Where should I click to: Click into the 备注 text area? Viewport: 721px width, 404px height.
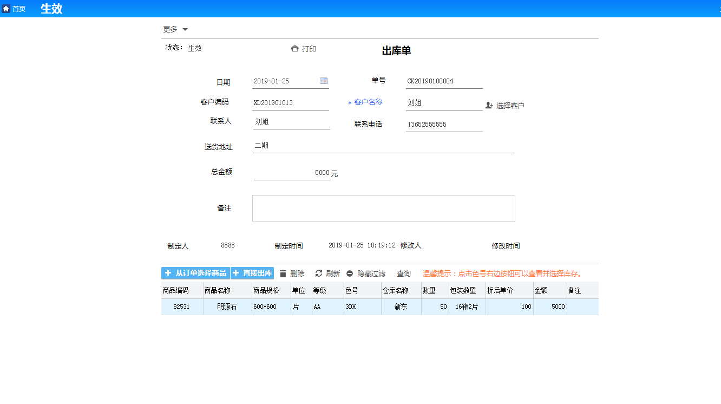[x=384, y=208]
